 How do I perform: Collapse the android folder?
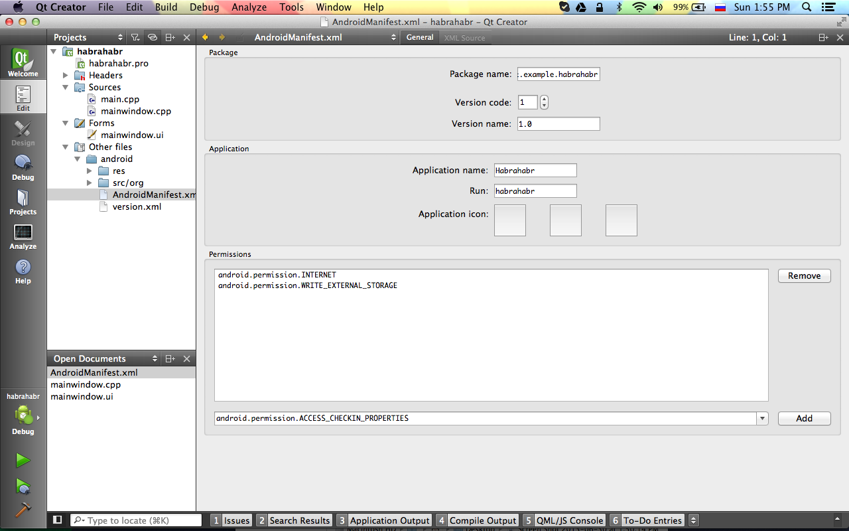coord(78,159)
